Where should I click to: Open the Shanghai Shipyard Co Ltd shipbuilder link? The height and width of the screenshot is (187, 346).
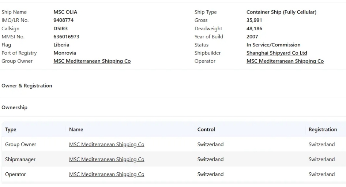point(277,53)
